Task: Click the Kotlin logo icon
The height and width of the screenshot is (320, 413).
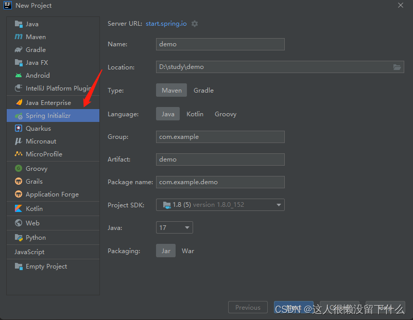Action: tap(19, 209)
